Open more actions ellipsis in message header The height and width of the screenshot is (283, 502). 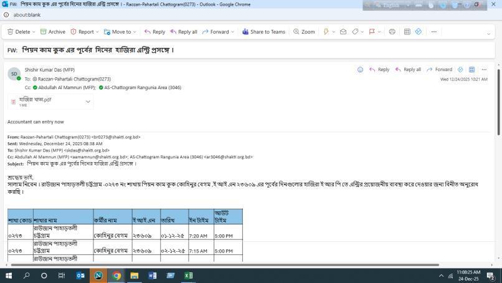click(x=484, y=70)
